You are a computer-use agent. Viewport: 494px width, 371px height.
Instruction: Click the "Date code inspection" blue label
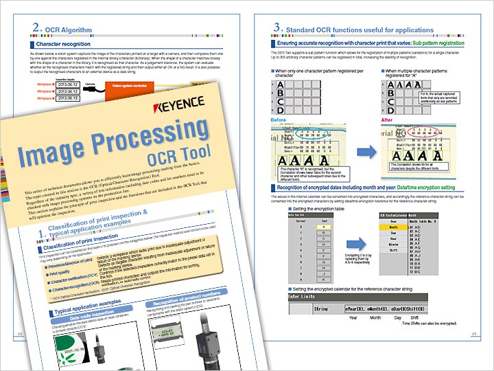click(x=92, y=315)
